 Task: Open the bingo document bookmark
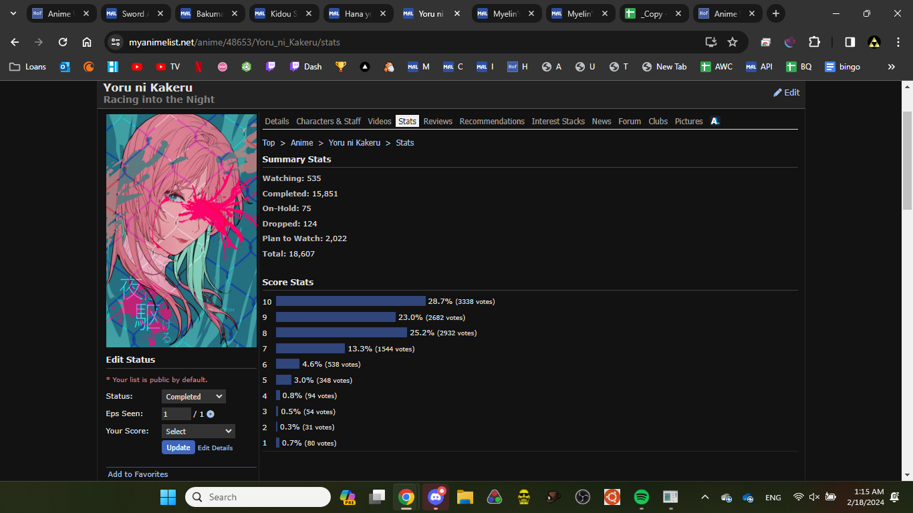click(842, 67)
